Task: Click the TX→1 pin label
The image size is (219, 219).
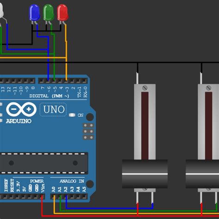Action: point(79,92)
